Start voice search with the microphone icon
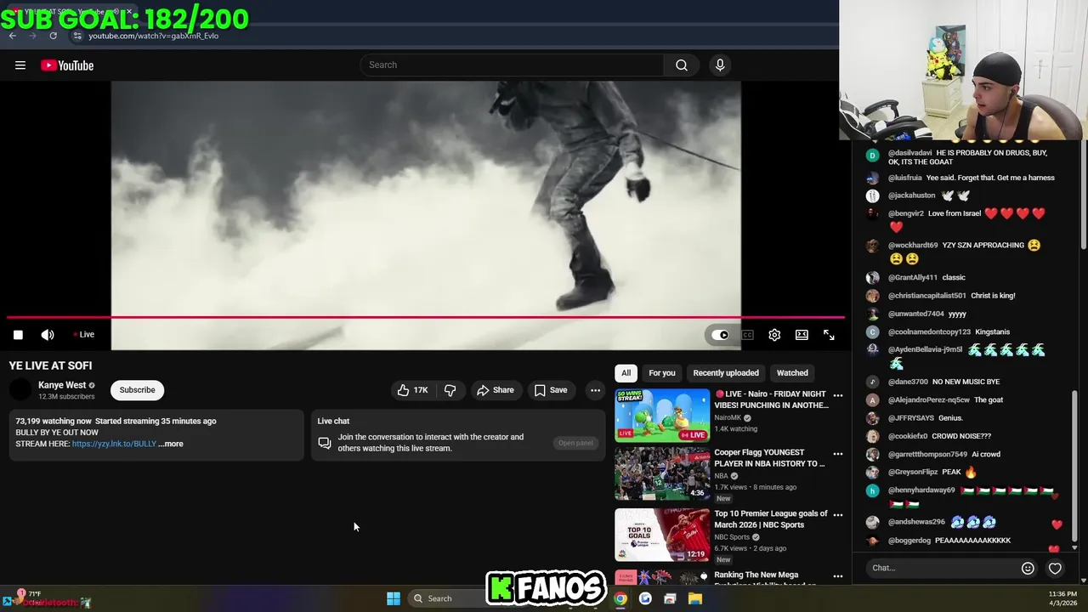The image size is (1088, 612). 720,65
